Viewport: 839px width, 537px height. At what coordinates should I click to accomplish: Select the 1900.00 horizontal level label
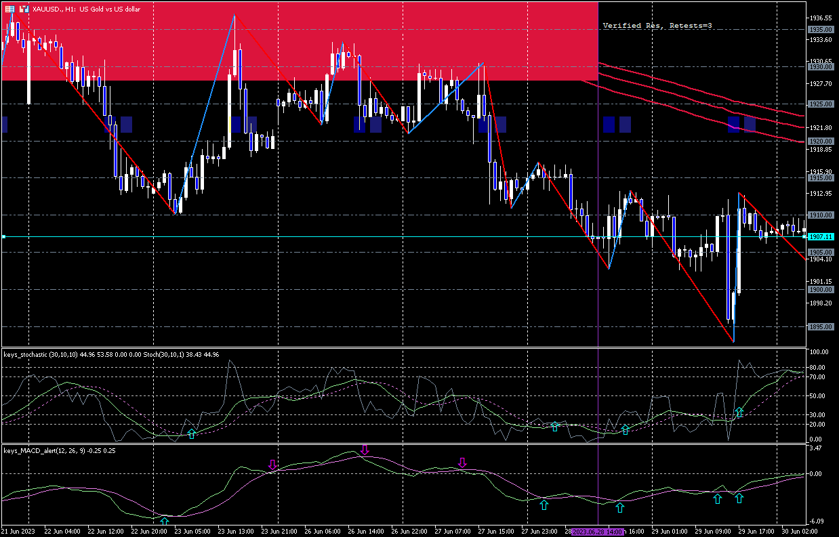point(821,290)
